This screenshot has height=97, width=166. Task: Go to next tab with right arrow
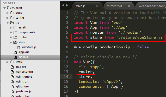point(67,5)
